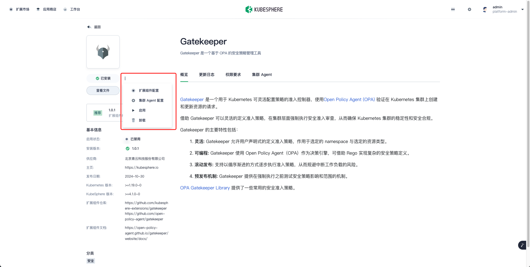Click the https://kubesphere.io homepage value
The image size is (530, 267).
pos(142,168)
